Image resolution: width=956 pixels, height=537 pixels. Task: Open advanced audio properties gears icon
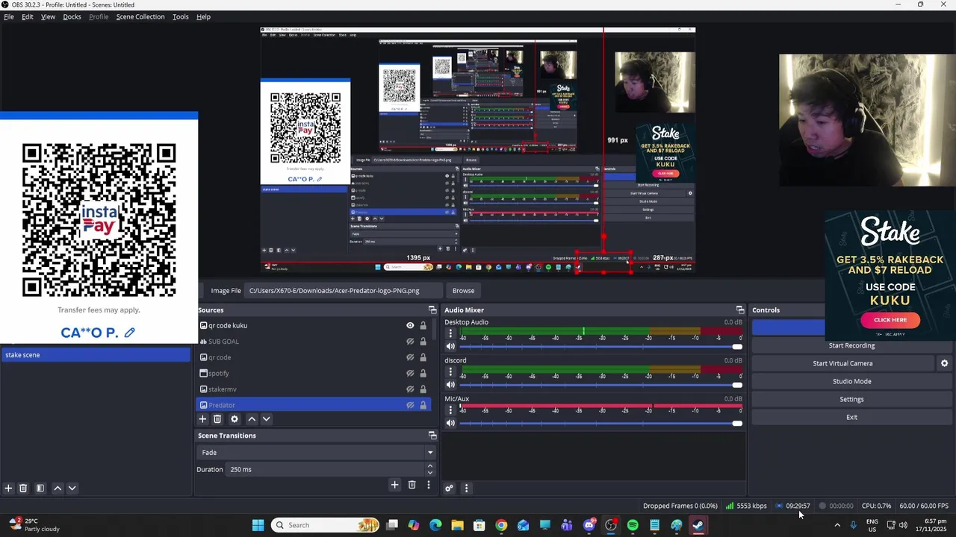click(449, 489)
